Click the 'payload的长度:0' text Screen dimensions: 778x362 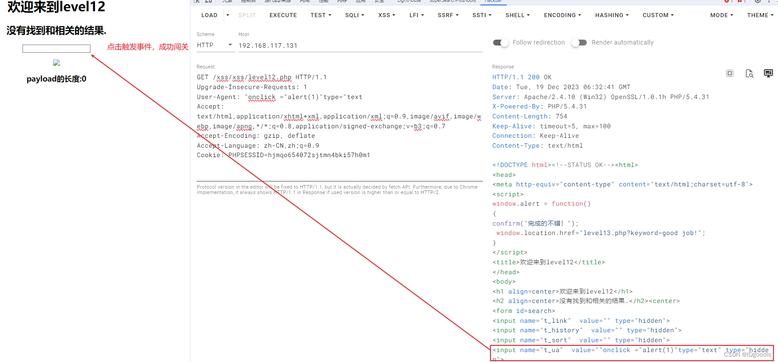coord(56,79)
